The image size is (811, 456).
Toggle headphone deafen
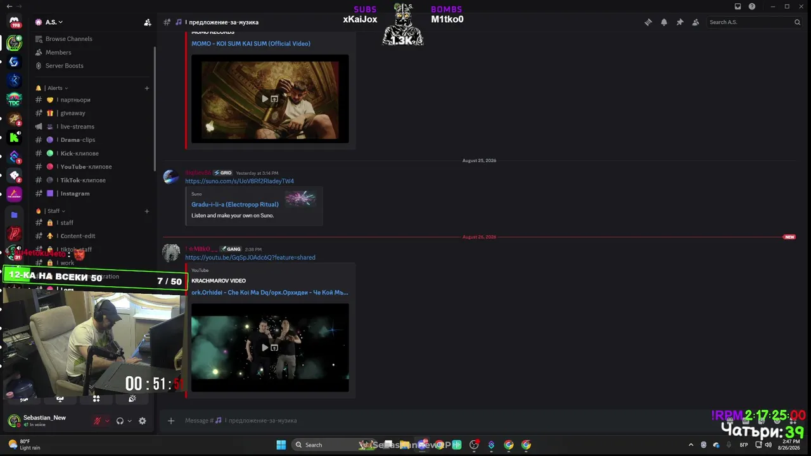pyautogui.click(x=120, y=421)
